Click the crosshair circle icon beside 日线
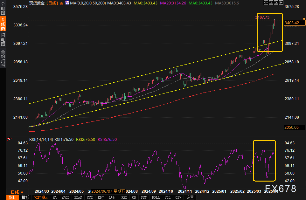306x200 pixels. pos(61,3)
